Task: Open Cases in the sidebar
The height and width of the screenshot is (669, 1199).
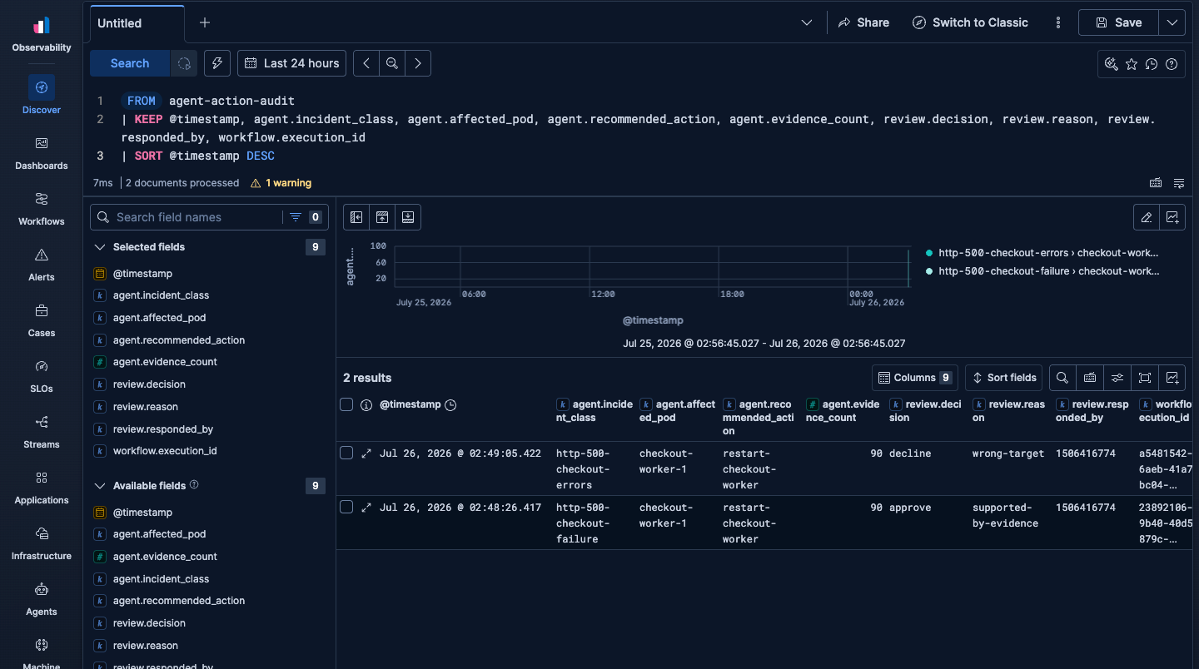Action: point(42,319)
